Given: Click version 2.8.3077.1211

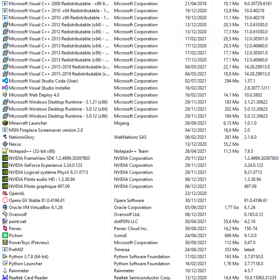Looking at the screenshot, I should click(257, 88).
